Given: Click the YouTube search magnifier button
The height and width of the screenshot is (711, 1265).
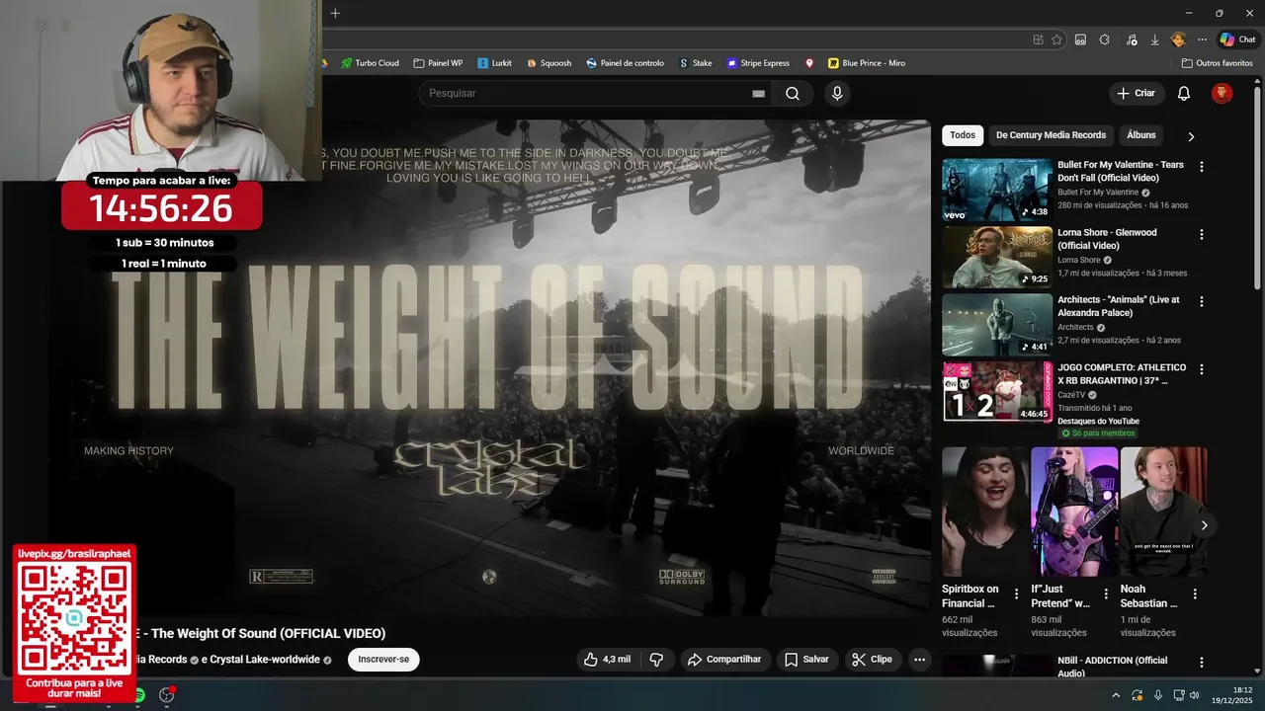Looking at the screenshot, I should (x=793, y=94).
